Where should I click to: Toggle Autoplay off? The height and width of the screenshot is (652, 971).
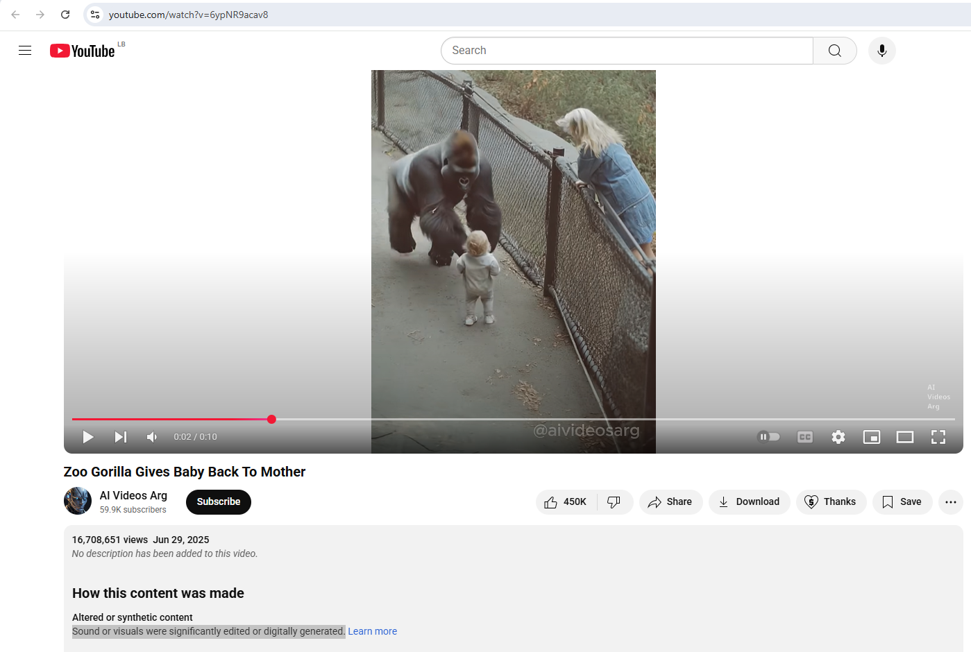[x=768, y=436]
